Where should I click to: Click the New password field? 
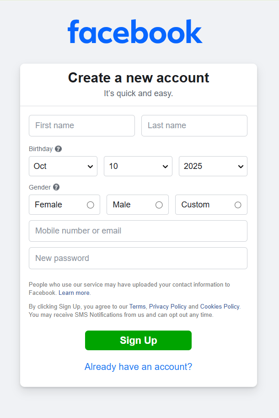coord(138,258)
